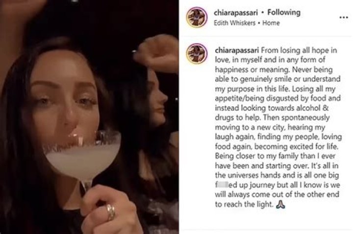Click the profile avatar in post header
Viewport: 353px width, 234px height.
point(196,18)
